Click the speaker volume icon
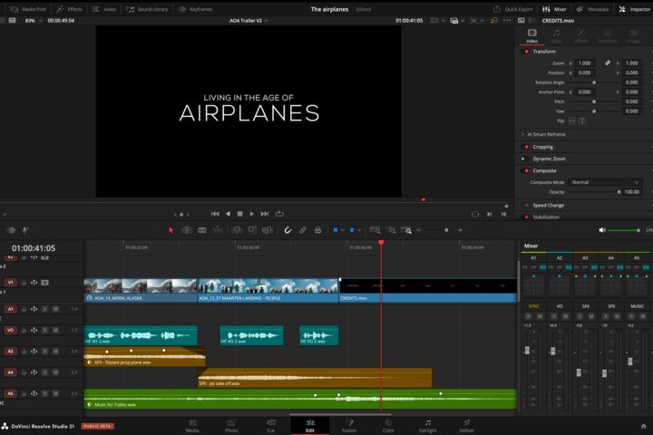The height and width of the screenshot is (435, 653). (602, 230)
